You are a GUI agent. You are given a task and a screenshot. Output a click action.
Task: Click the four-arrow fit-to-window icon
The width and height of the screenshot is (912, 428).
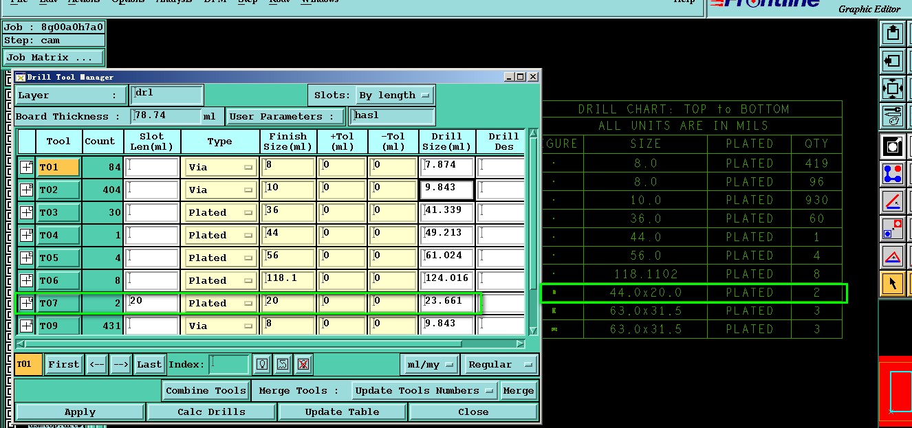pos(892,89)
